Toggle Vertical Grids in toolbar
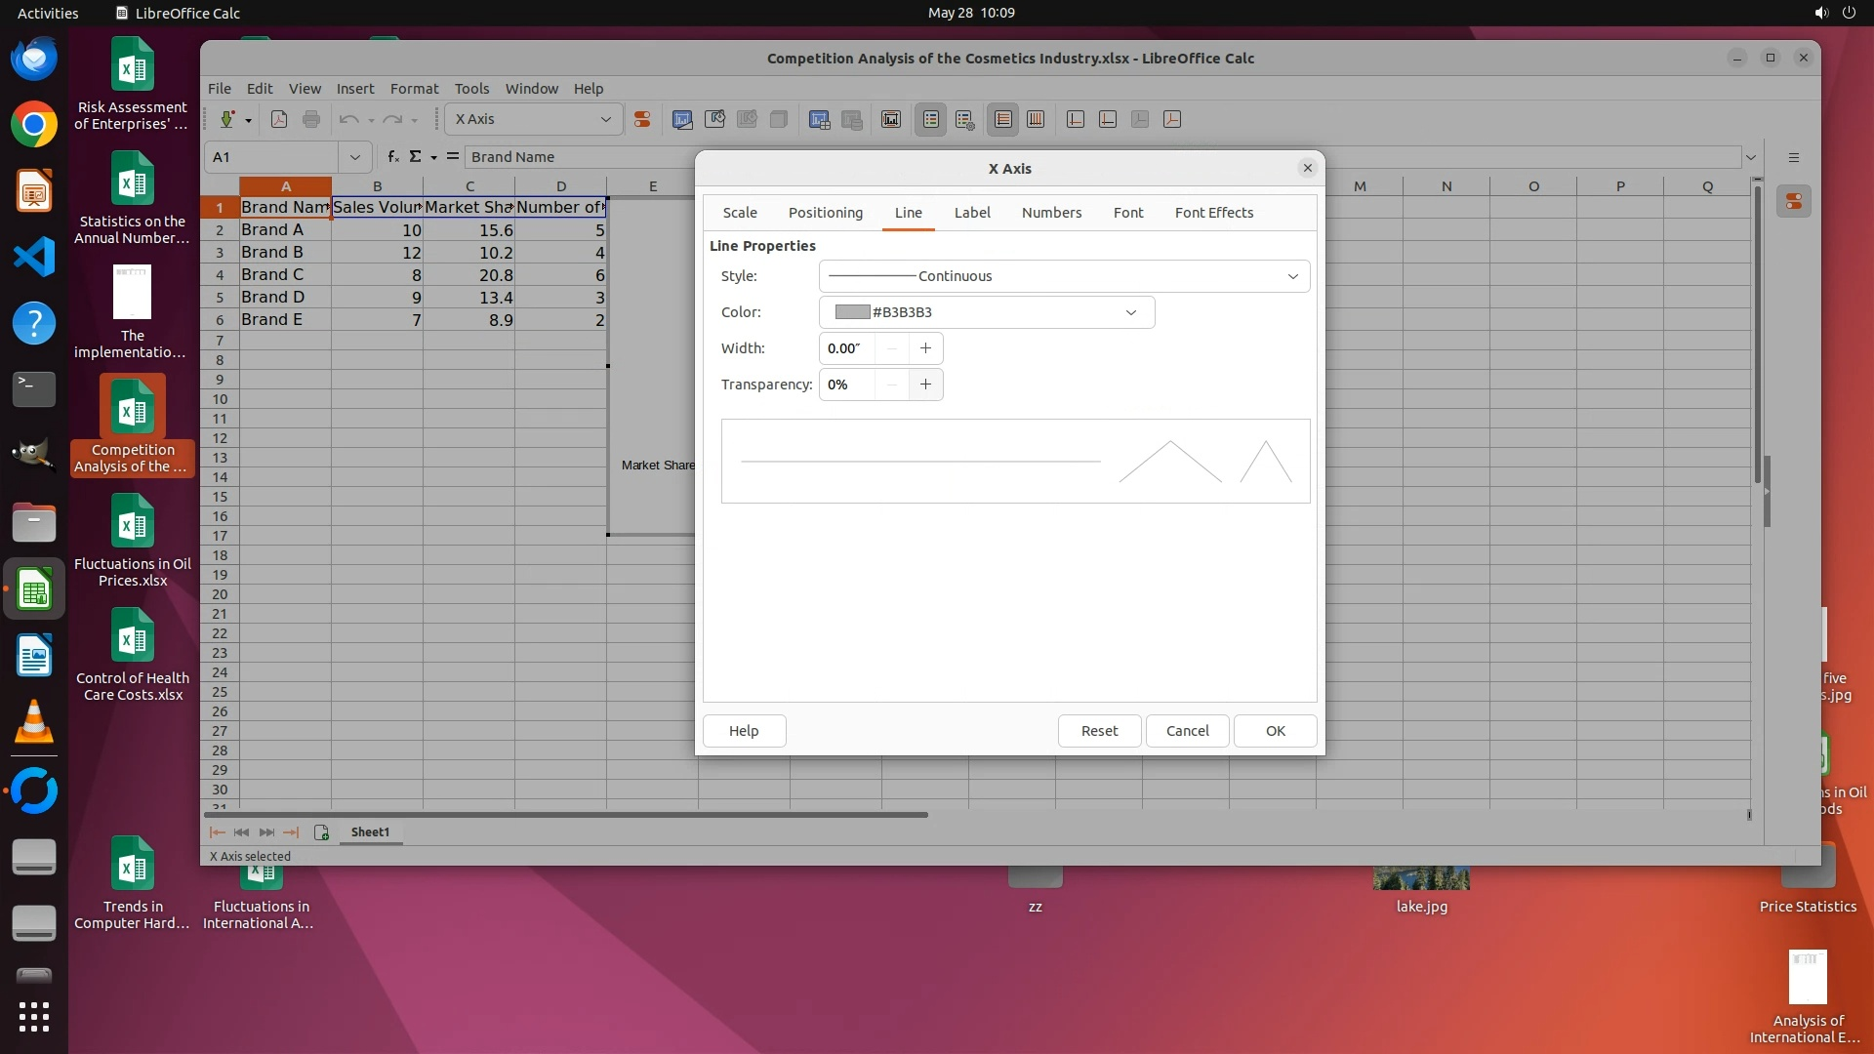This screenshot has width=1874, height=1054. point(1036,119)
